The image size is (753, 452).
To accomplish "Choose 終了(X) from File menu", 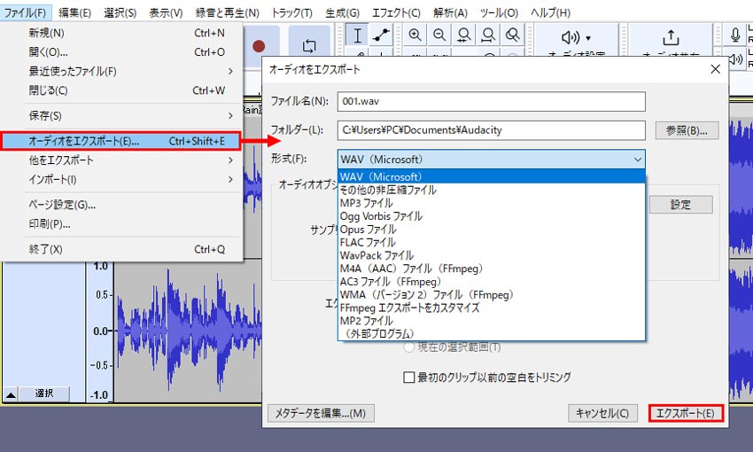I will point(121,249).
